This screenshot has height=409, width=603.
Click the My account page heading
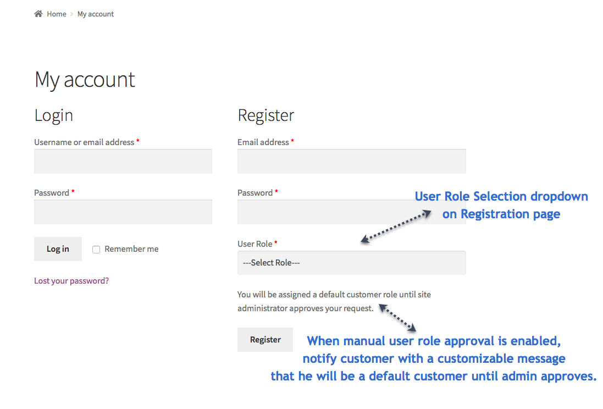pos(85,80)
